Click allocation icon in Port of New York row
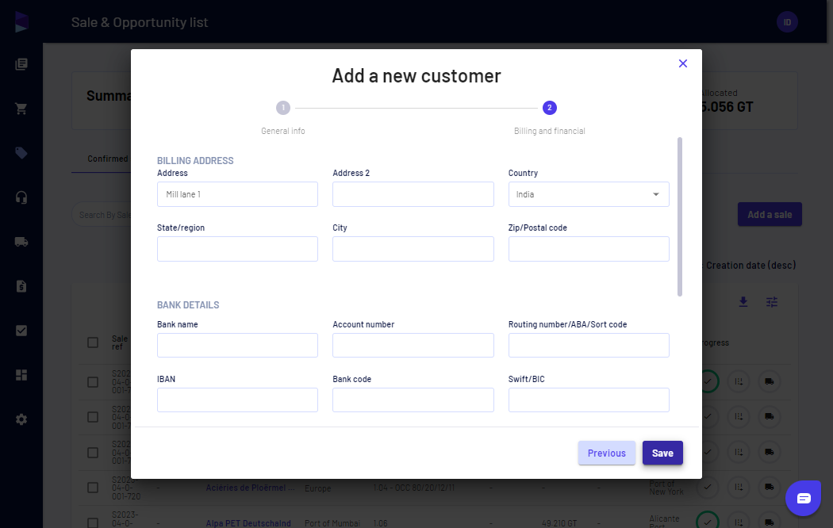 (x=739, y=487)
